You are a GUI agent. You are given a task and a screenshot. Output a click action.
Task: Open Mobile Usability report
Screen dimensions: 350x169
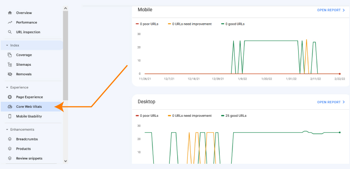29,116
